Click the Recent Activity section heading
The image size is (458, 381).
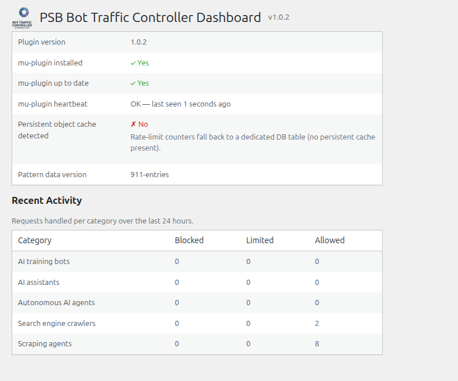pyautogui.click(x=47, y=201)
